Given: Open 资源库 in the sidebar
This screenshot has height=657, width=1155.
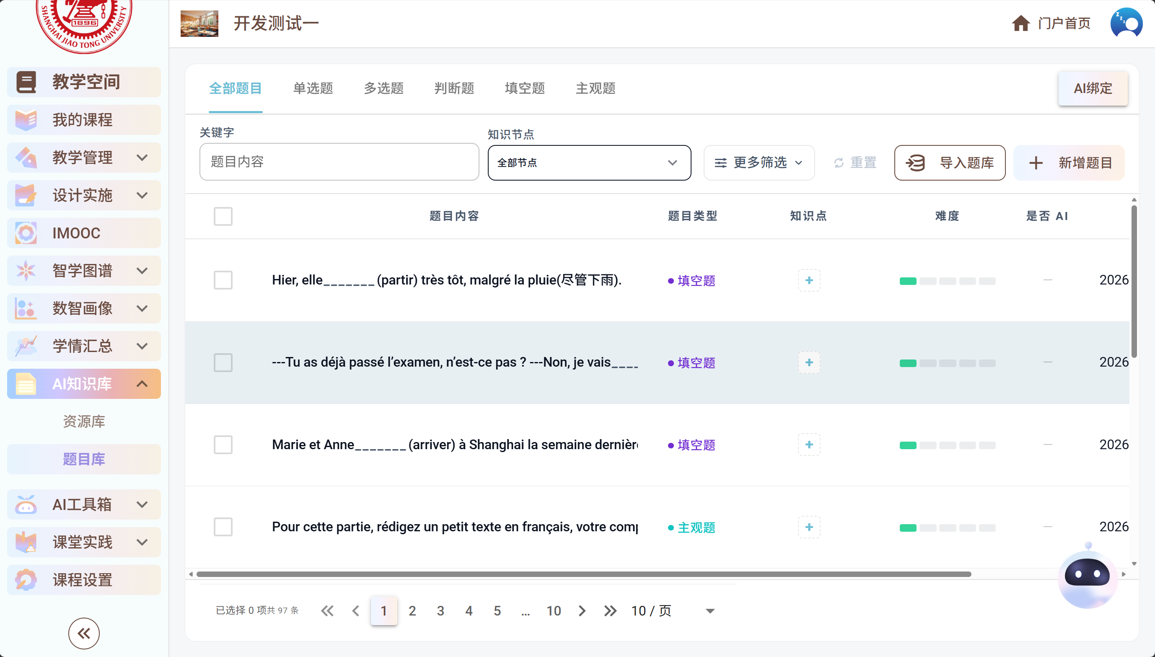Looking at the screenshot, I should point(84,422).
